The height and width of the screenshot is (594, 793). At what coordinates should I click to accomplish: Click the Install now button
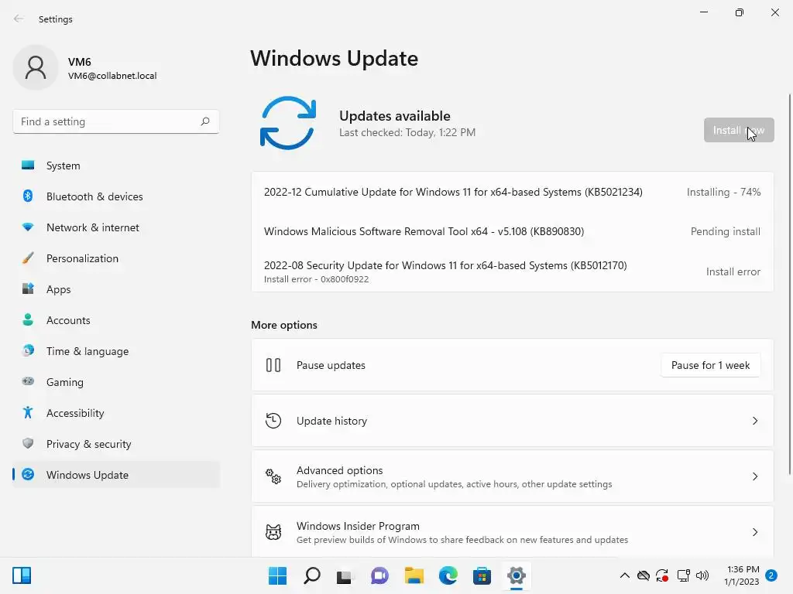click(x=739, y=130)
